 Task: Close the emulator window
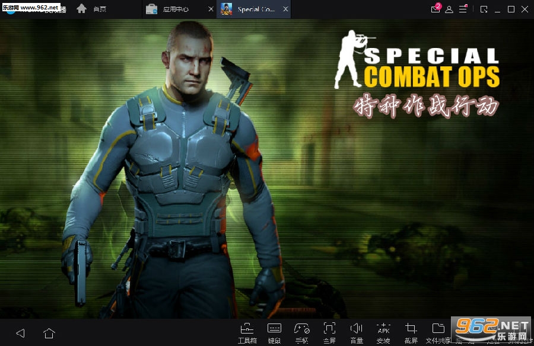pyautogui.click(x=525, y=9)
